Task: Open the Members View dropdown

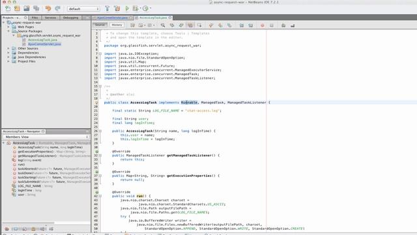Action: click(x=46, y=137)
